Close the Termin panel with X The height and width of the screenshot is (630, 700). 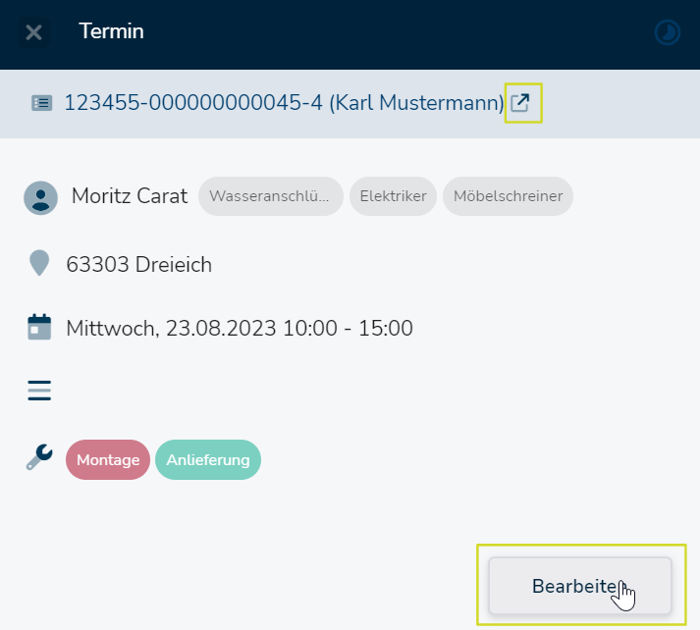click(x=34, y=32)
